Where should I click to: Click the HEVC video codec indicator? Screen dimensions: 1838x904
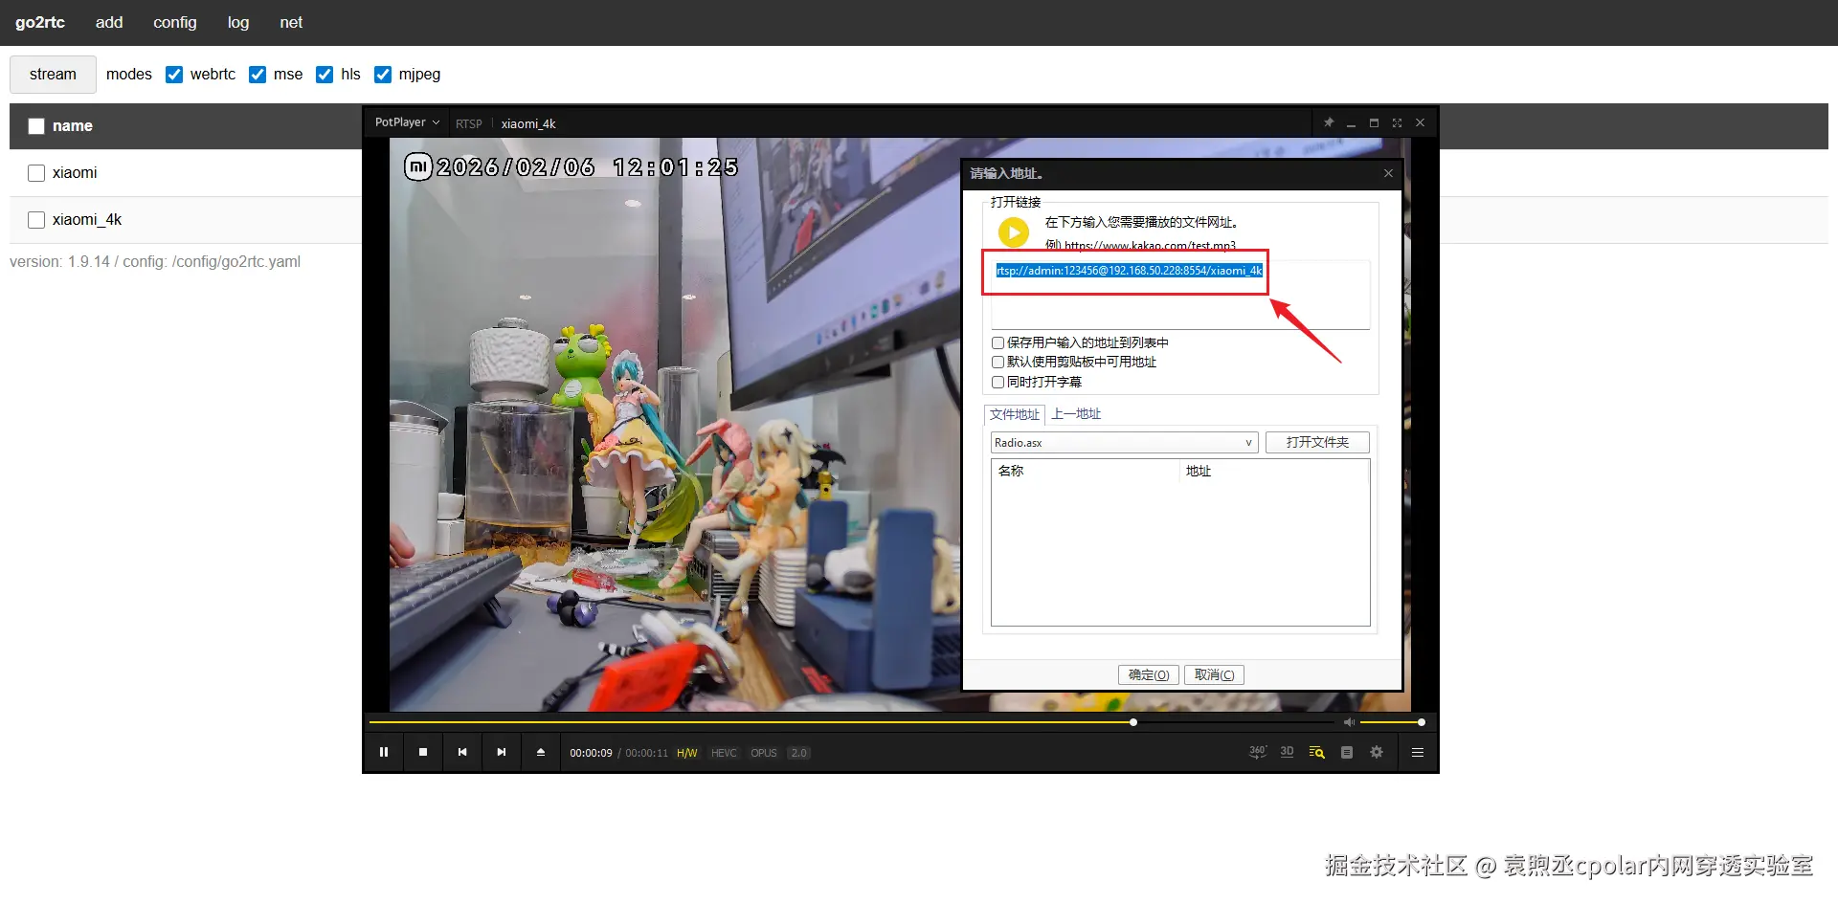click(725, 754)
